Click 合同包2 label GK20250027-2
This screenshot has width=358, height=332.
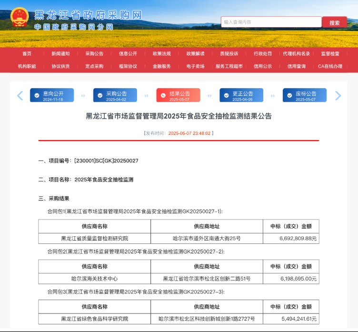(x=136, y=252)
